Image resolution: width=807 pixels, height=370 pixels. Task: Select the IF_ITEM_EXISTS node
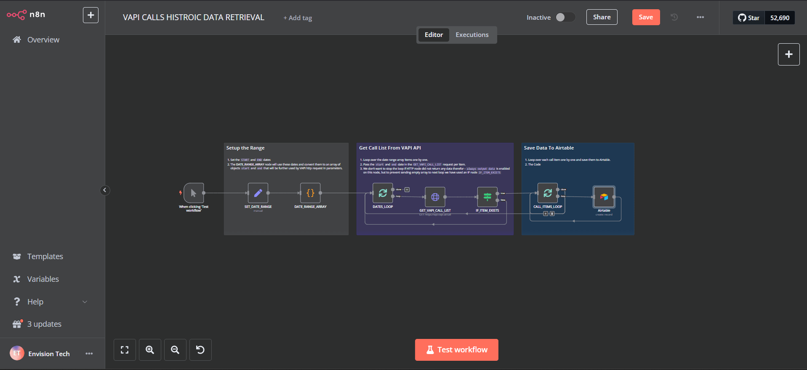(487, 197)
